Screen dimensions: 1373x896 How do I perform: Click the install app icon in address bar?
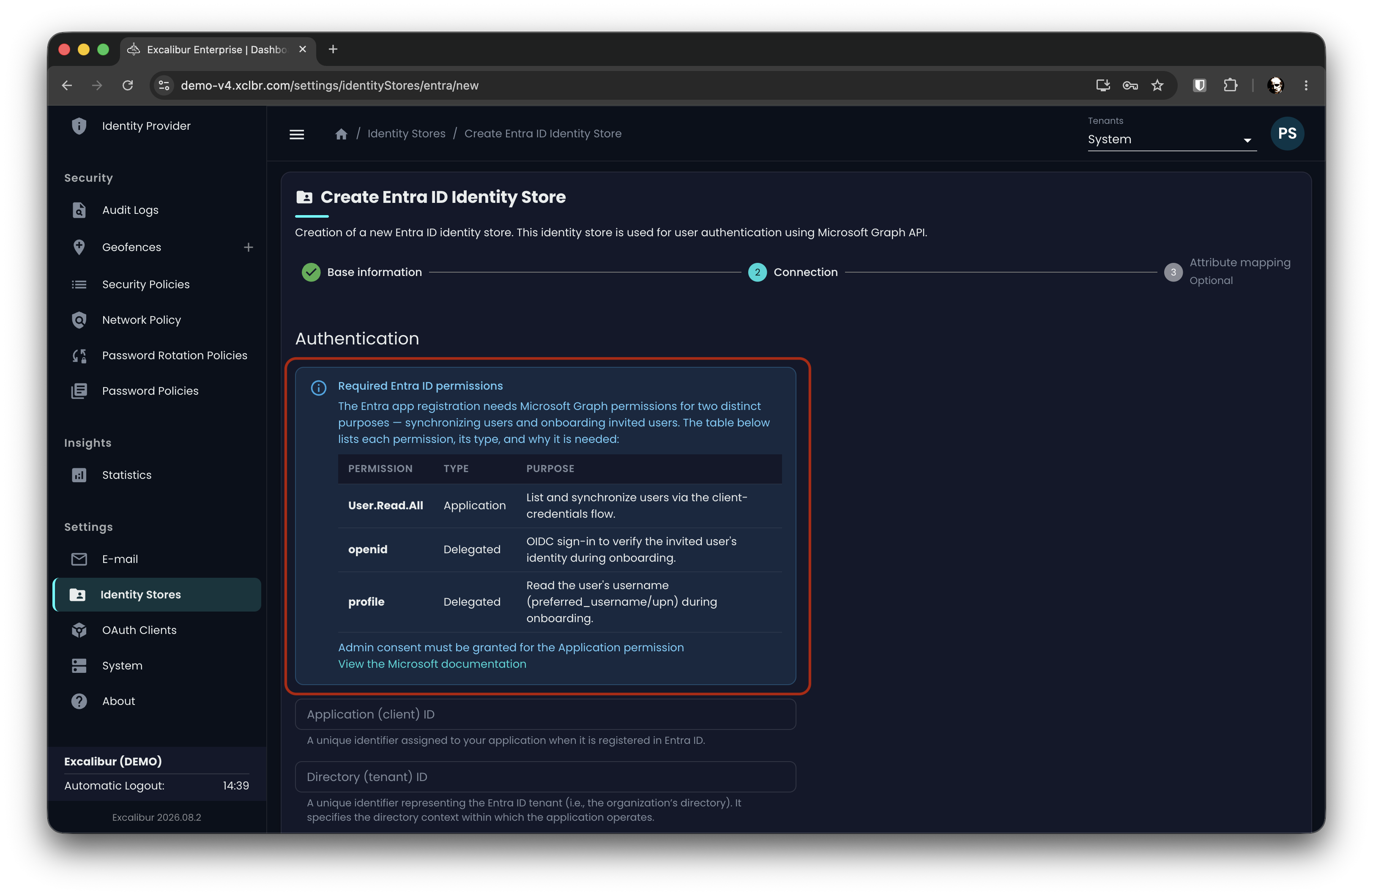point(1102,85)
